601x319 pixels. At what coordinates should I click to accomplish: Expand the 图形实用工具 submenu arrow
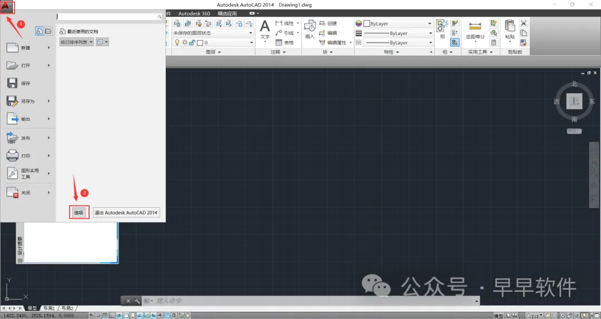coord(48,173)
